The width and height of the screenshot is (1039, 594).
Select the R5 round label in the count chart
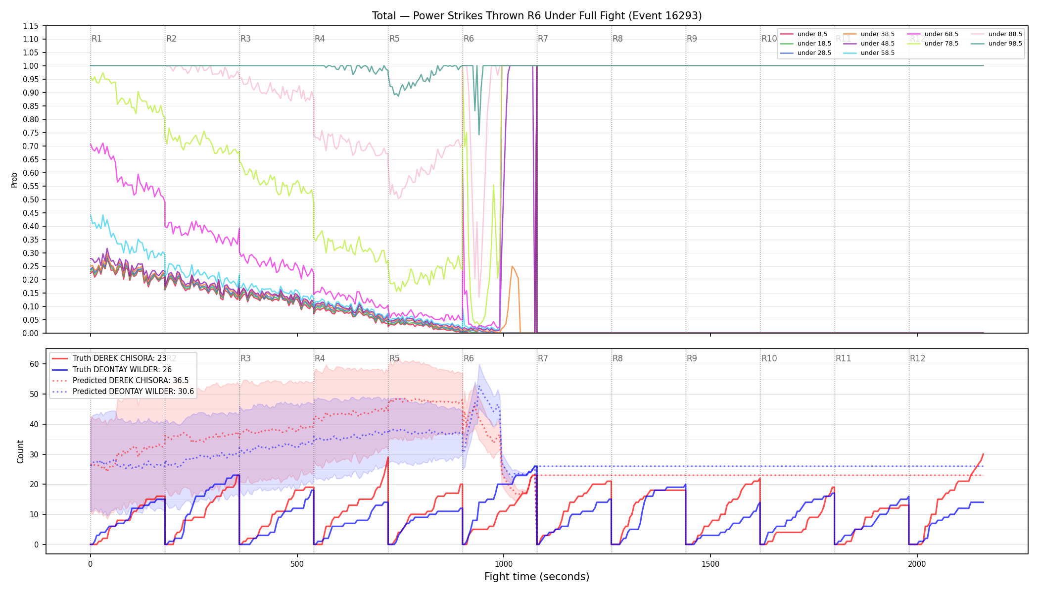(394, 358)
